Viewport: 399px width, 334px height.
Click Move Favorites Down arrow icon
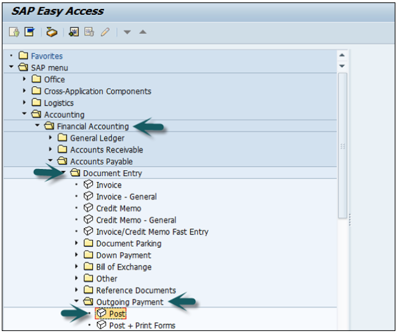tap(127, 32)
